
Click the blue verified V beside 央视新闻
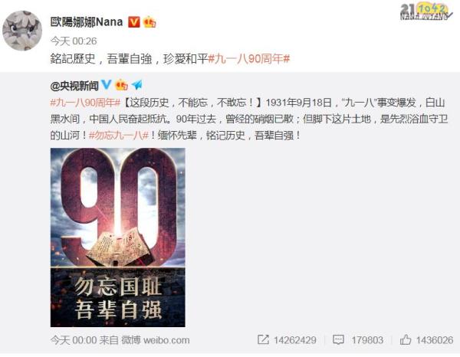(x=107, y=85)
